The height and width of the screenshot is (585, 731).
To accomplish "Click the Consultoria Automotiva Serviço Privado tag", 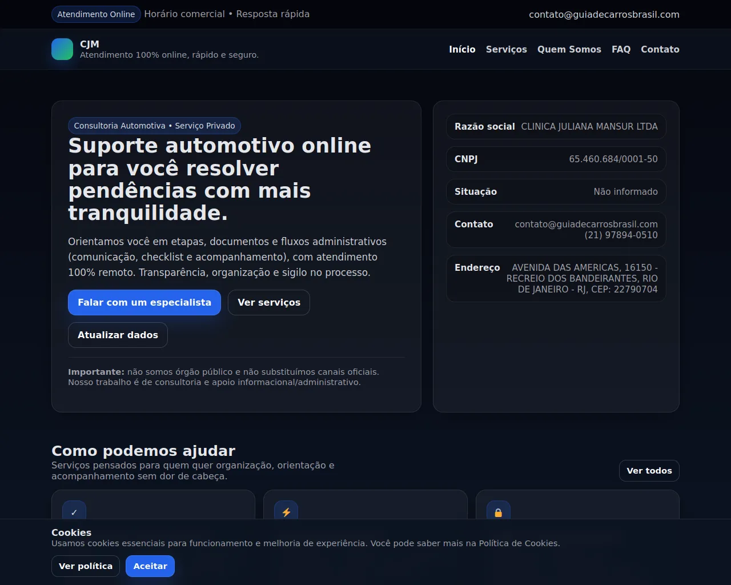I will tap(154, 126).
